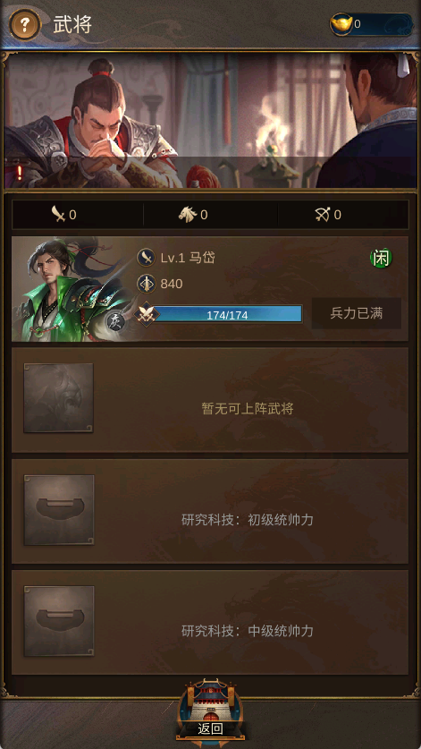The width and height of the screenshot is (421, 749).
Task: Open Ma Dai's portrait thumbnail
Action: pos(70,289)
